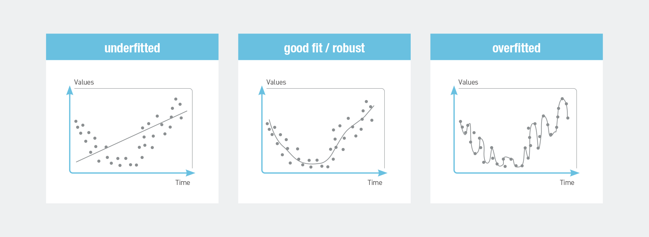Click the Time axis arrowhead in good fit chart

click(x=383, y=173)
